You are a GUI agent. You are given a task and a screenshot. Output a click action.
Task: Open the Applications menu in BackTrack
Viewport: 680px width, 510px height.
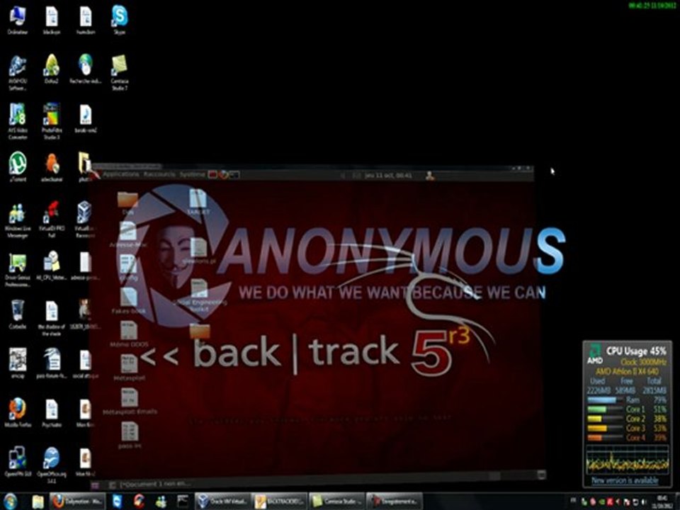[x=120, y=174]
